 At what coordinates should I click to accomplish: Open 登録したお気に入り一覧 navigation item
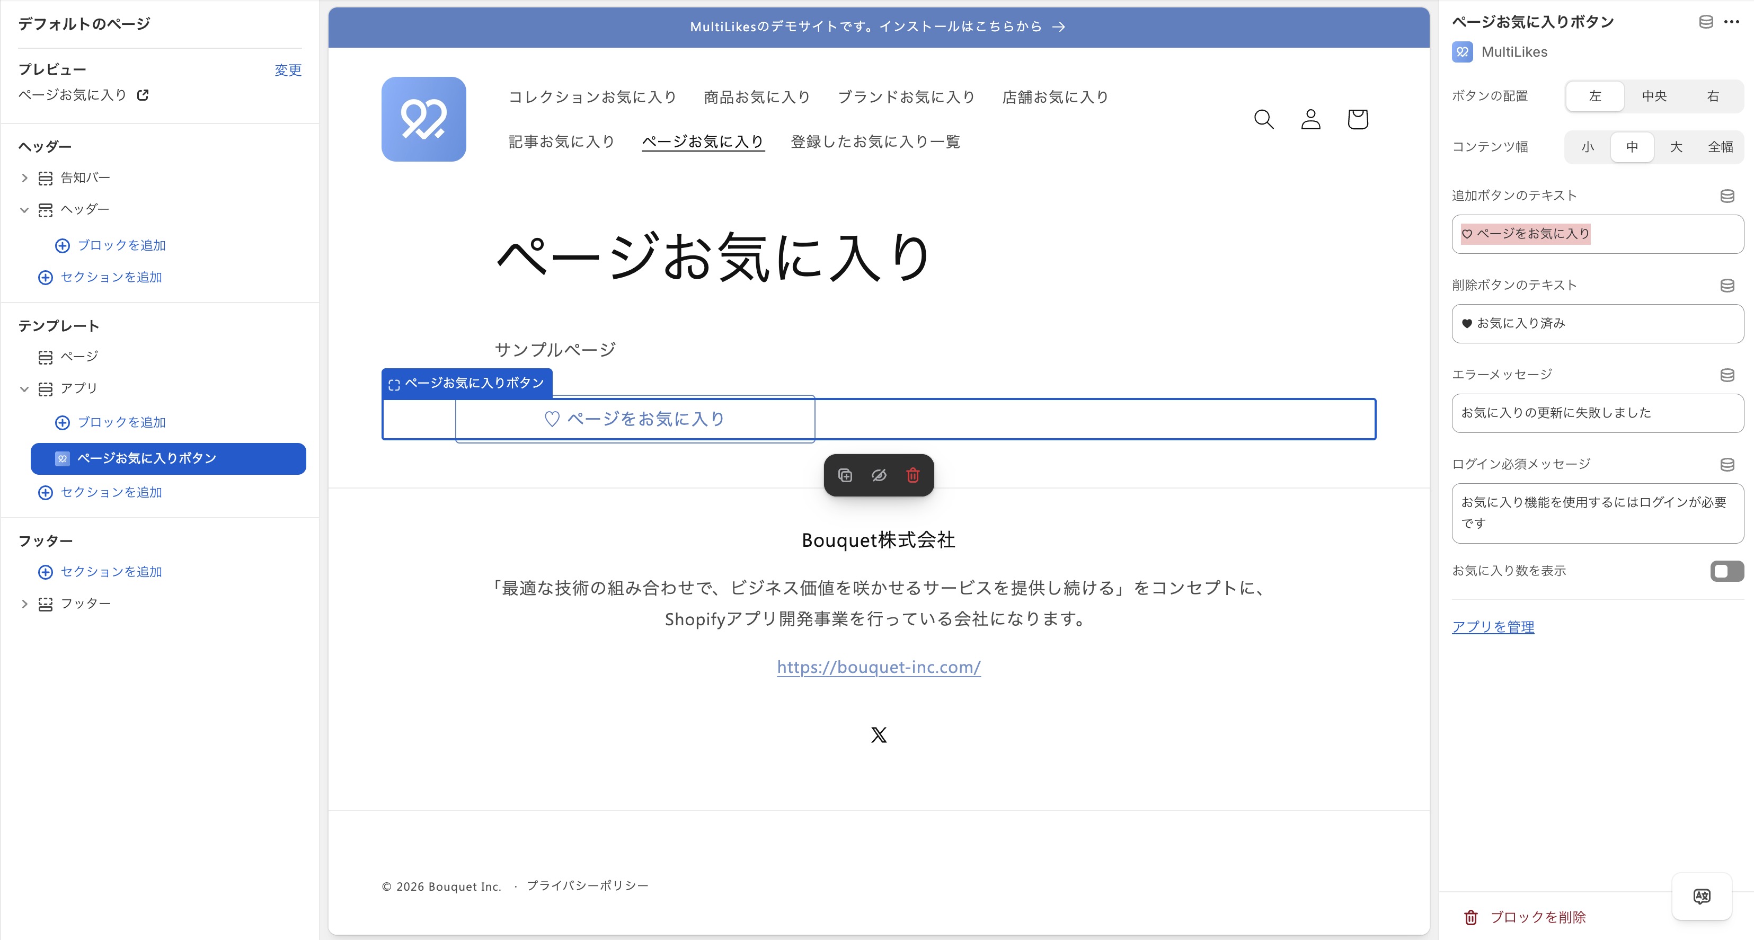tap(875, 141)
